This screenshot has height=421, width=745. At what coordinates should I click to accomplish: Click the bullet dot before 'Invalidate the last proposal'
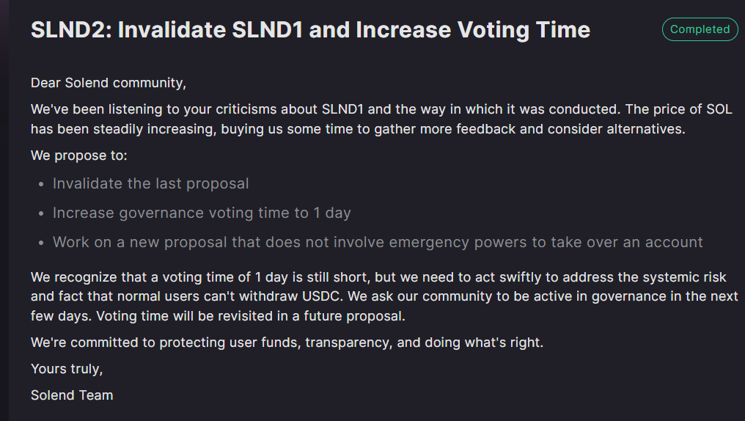click(x=40, y=184)
